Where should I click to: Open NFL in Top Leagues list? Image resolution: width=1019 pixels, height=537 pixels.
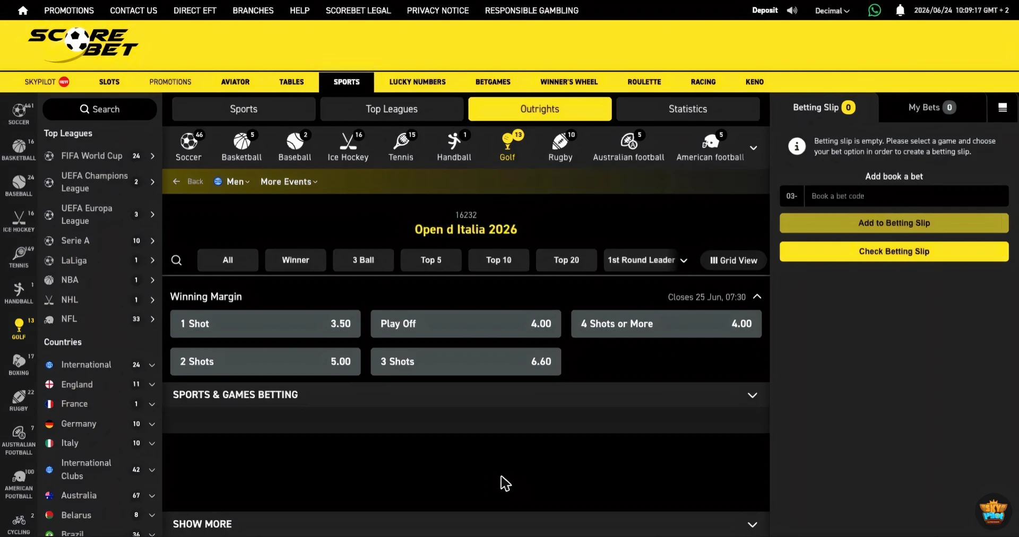click(x=100, y=319)
